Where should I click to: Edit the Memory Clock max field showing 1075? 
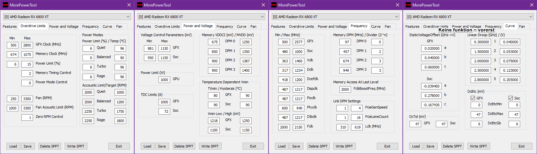click(x=27, y=55)
